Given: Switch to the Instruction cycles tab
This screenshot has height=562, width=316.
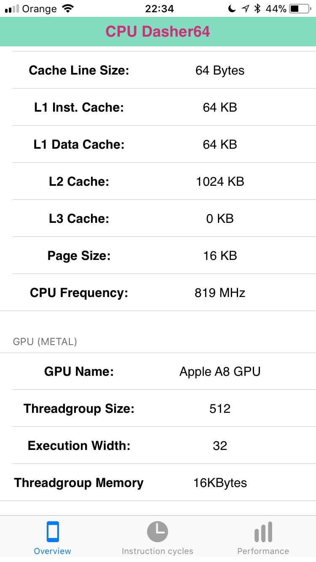Looking at the screenshot, I should tap(158, 551).
